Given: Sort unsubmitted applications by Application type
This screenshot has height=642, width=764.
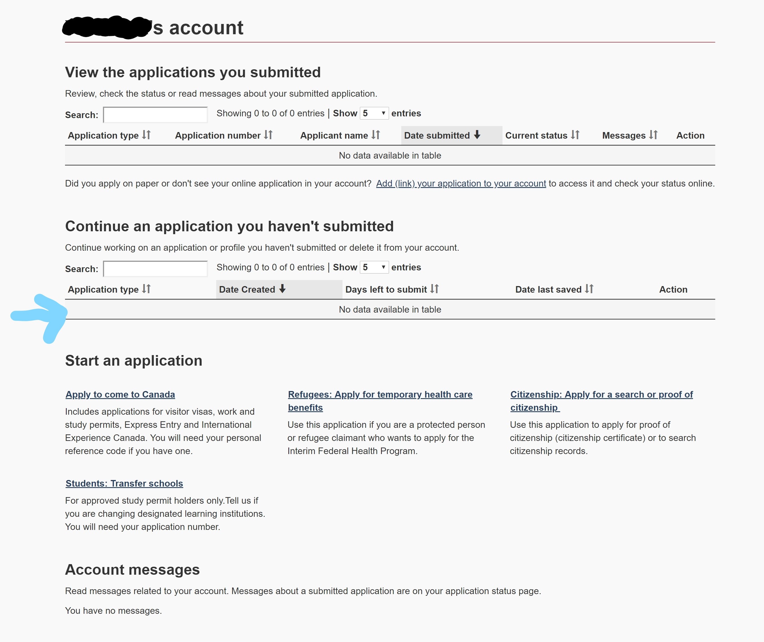Looking at the screenshot, I should click(109, 289).
